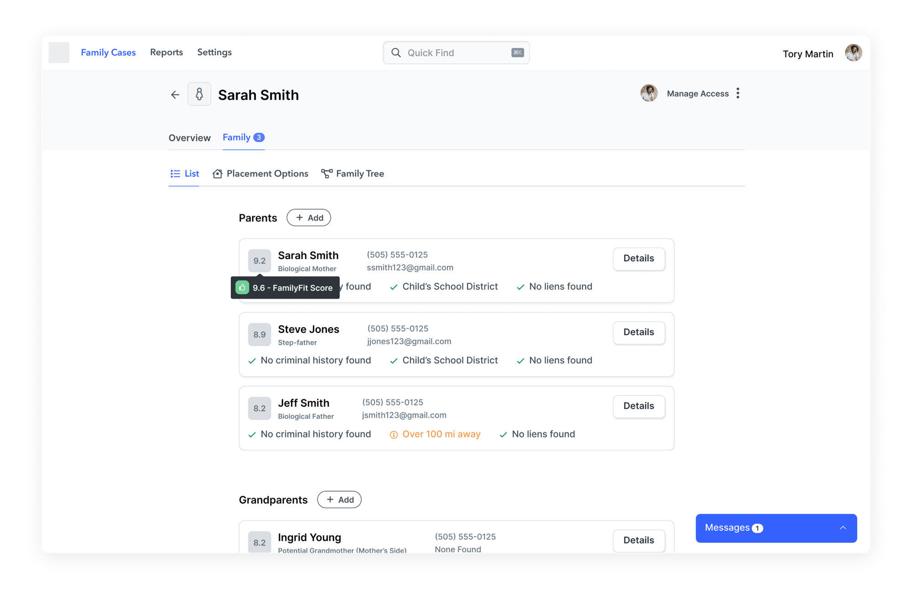This screenshot has height=591, width=912.
Task: Click the Steve Jones name
Action: coord(309,329)
